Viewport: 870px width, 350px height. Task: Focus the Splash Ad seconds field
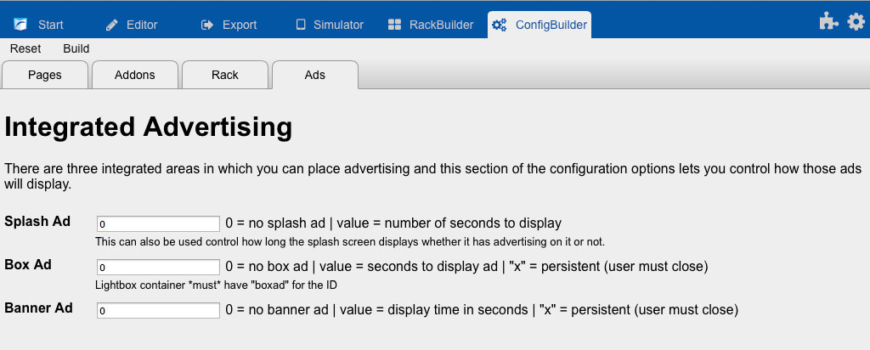[x=159, y=224]
